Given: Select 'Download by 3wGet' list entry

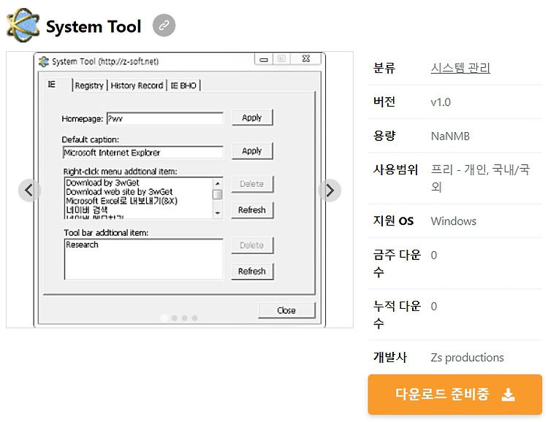Looking at the screenshot, I should (x=102, y=183).
